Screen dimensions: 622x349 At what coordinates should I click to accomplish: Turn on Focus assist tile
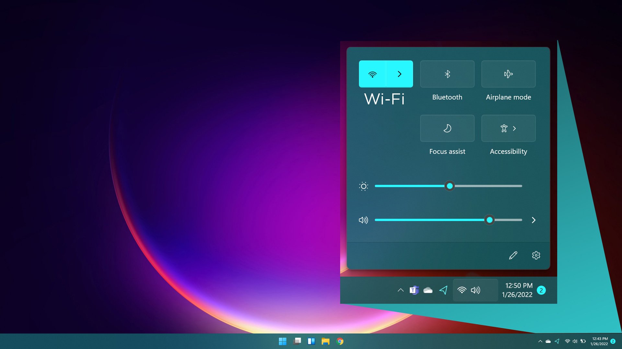[x=447, y=128]
